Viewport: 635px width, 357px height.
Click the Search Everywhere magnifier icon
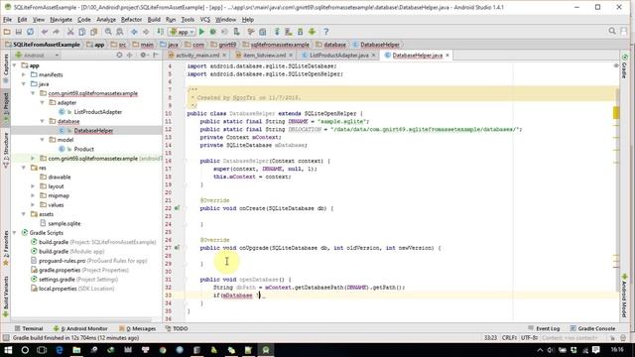[x=612, y=31]
